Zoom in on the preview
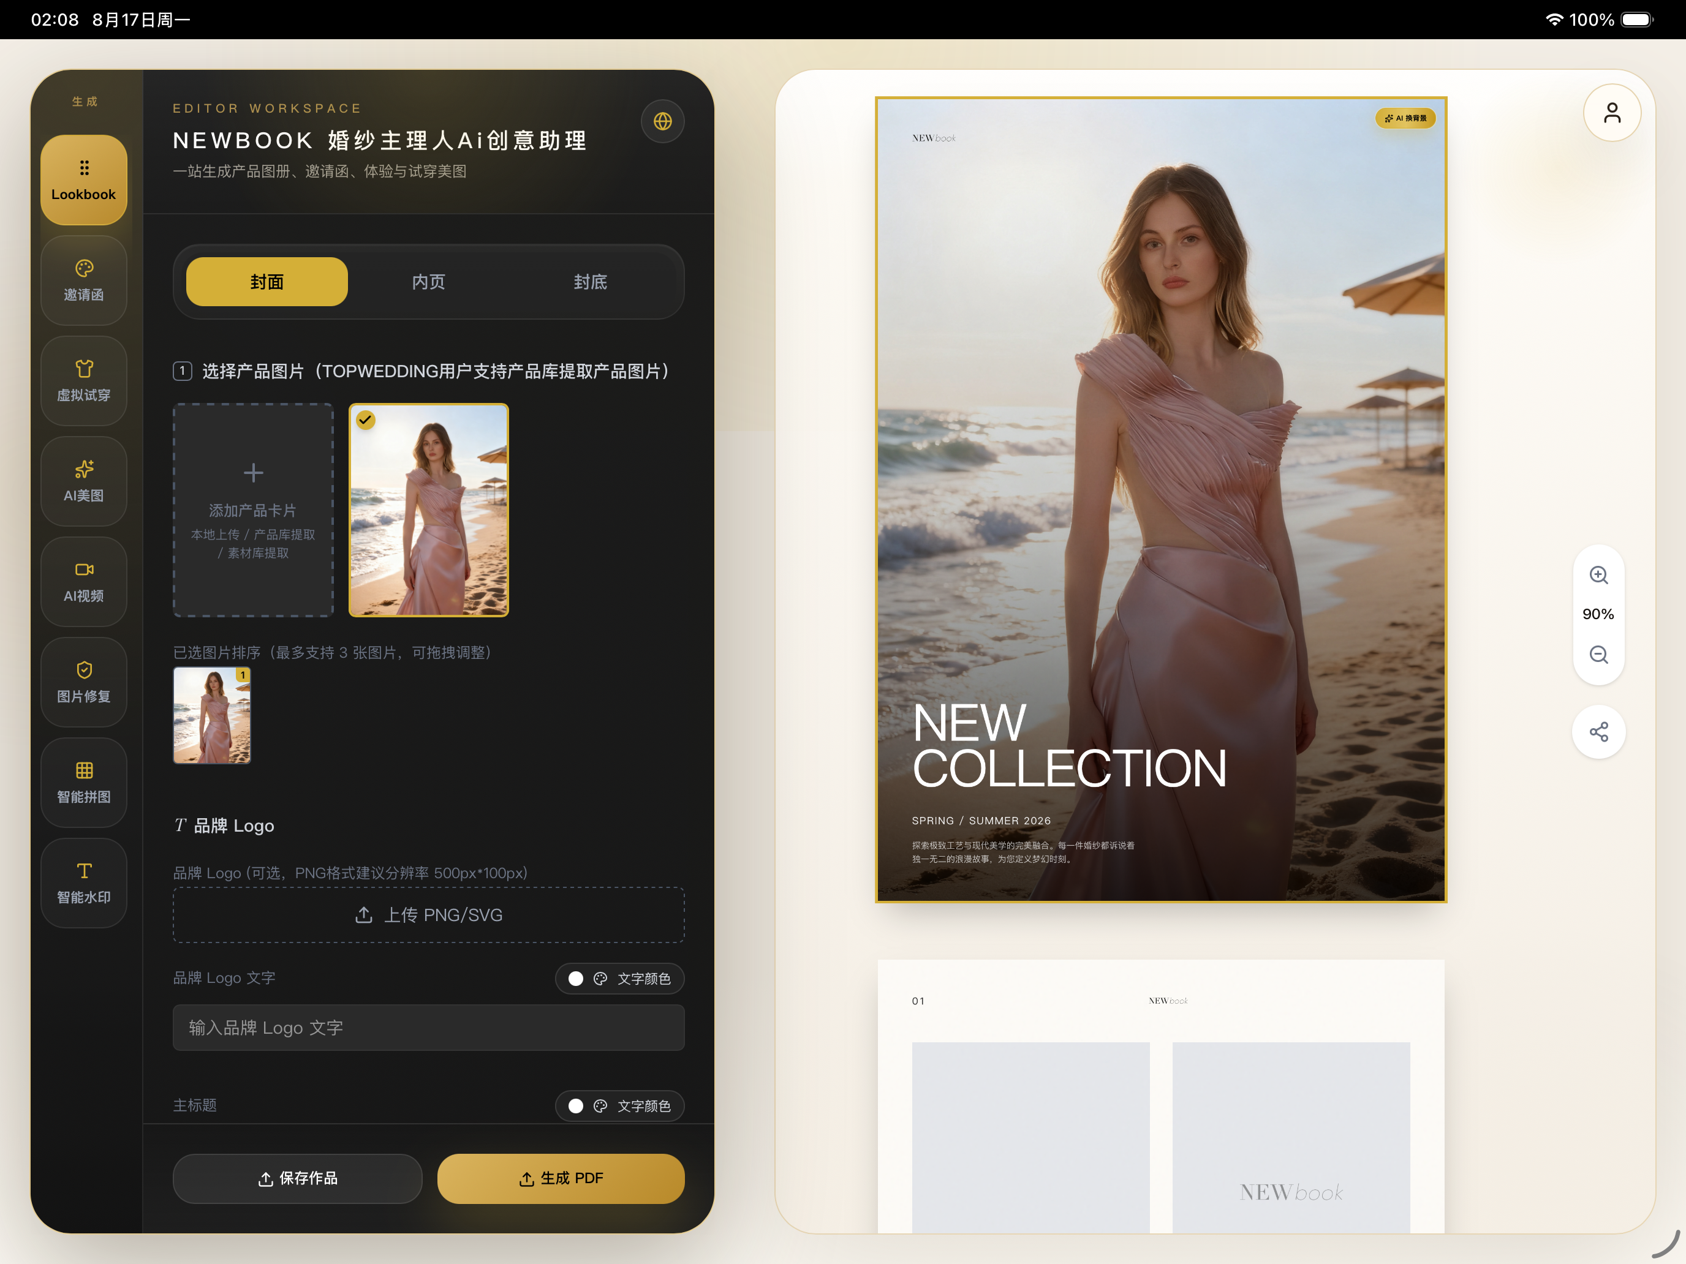This screenshot has width=1686, height=1264. [x=1598, y=575]
